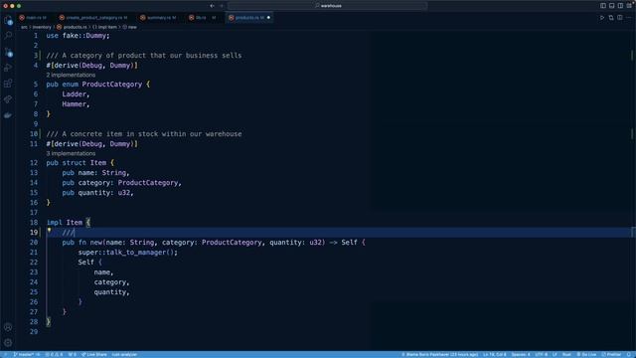Viewport: 636px width, 358px height.
Task: Open the UTF-8 encoding selector
Action: coord(541,354)
